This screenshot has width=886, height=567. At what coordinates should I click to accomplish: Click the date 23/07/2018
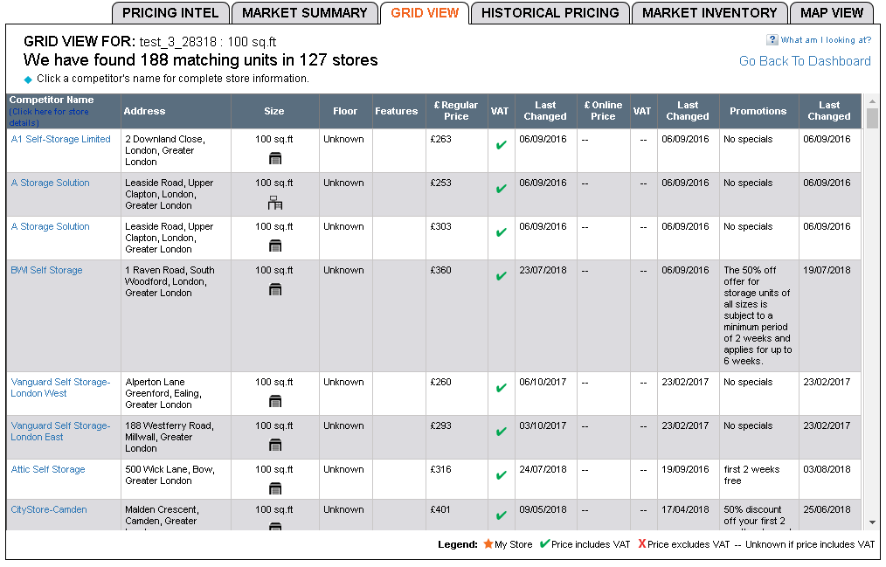(x=543, y=270)
